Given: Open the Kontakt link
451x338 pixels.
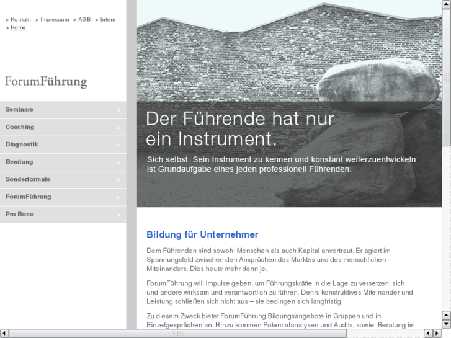Looking at the screenshot, I should tap(20, 20).
